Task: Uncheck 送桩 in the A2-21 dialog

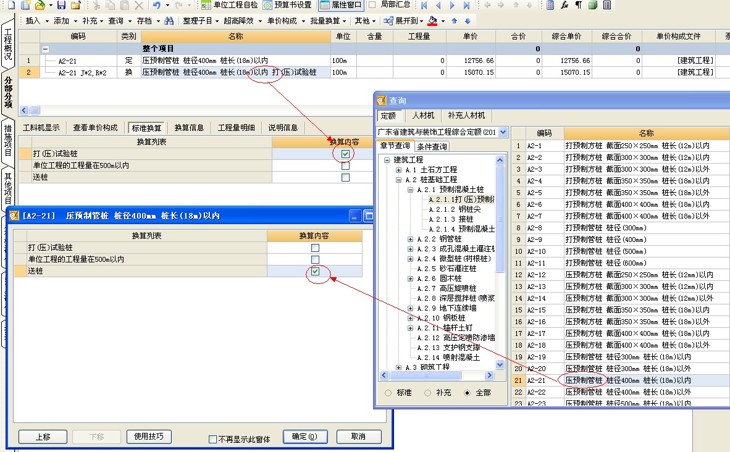Action: coord(315,271)
